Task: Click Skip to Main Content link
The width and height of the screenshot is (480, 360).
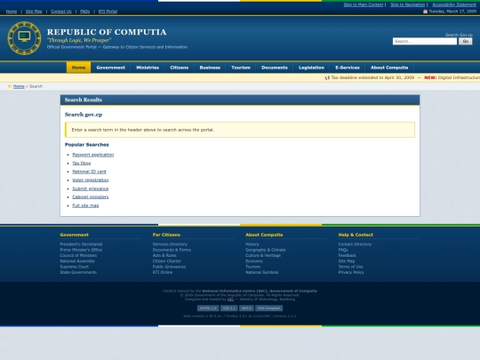Action: (x=364, y=4)
